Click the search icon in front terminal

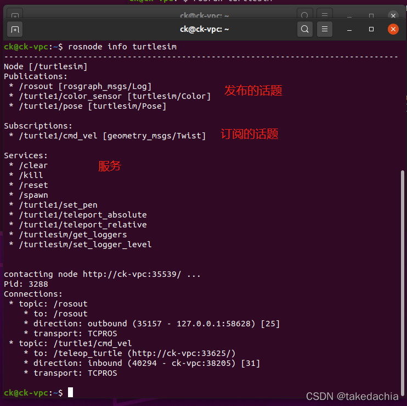305,29
